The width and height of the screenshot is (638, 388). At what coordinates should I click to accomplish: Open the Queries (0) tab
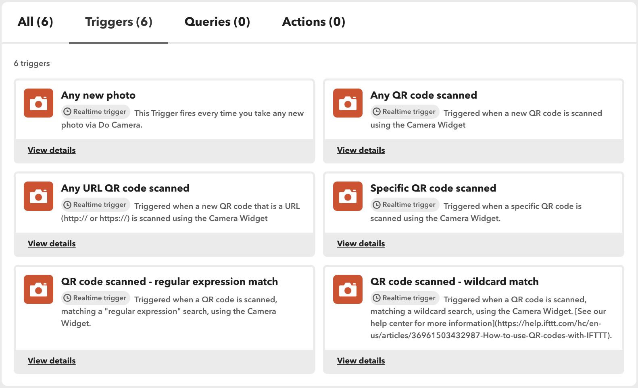(217, 22)
